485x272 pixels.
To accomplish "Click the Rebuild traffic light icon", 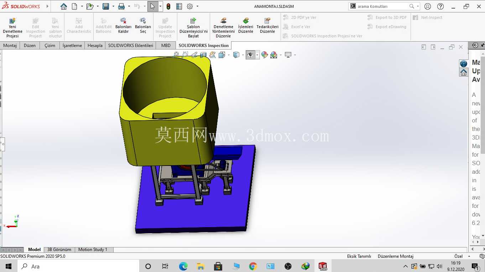I will tap(168, 6).
